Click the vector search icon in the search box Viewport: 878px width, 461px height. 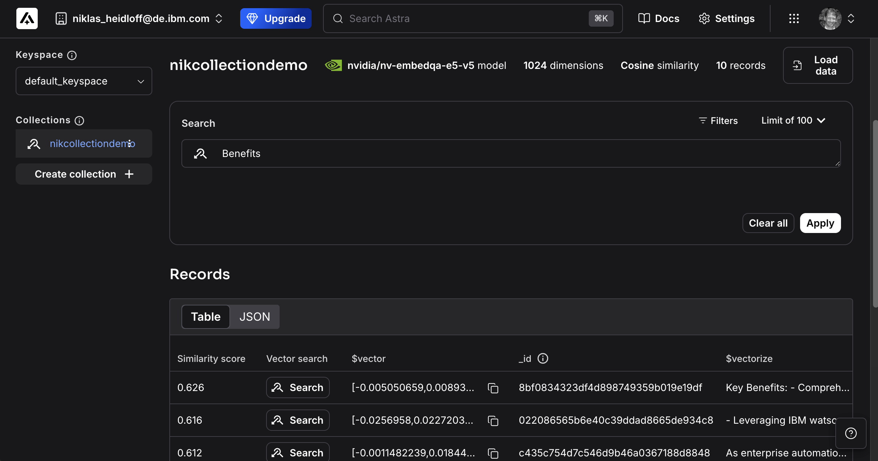(x=200, y=153)
